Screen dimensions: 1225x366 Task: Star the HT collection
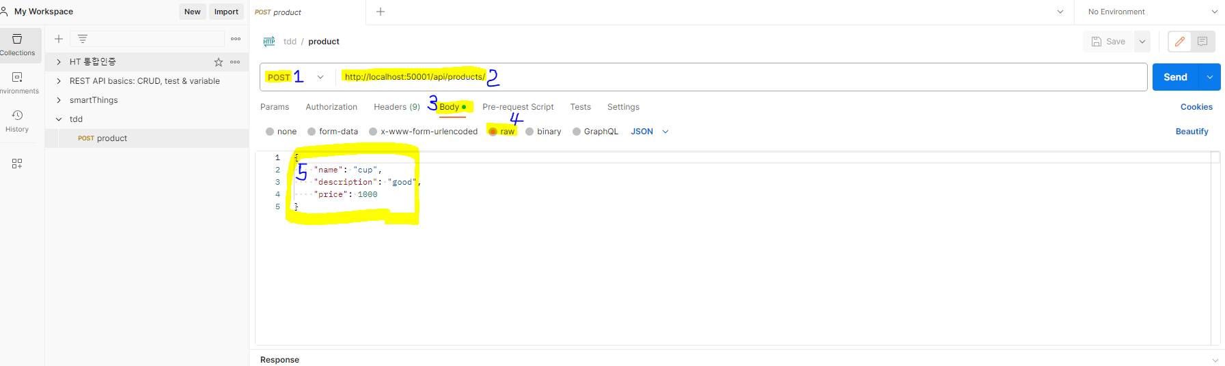coord(219,62)
